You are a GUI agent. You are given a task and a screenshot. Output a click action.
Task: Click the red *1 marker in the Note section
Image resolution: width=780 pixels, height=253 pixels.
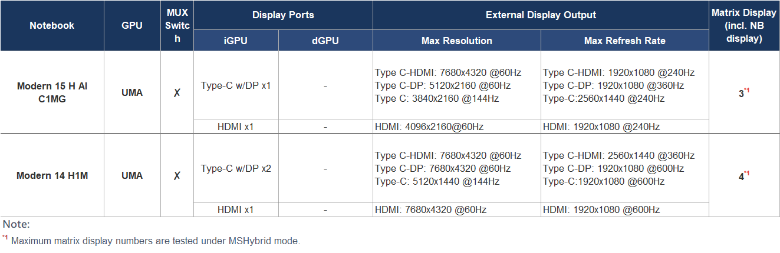click(5, 238)
